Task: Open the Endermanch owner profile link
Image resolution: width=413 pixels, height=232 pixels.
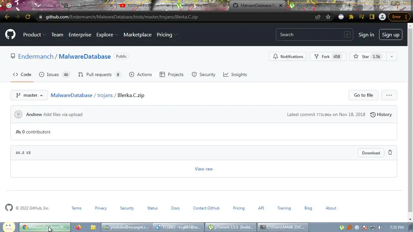Action: click(36, 56)
